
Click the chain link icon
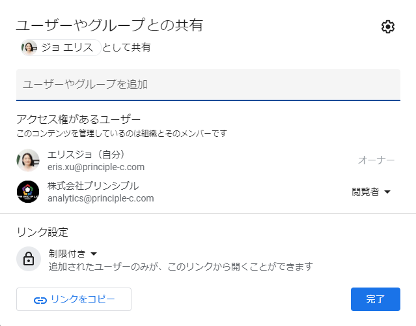pos(40,300)
